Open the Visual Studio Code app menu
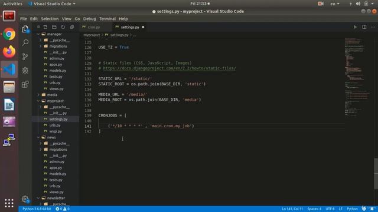The image size is (378, 212). (52, 4)
